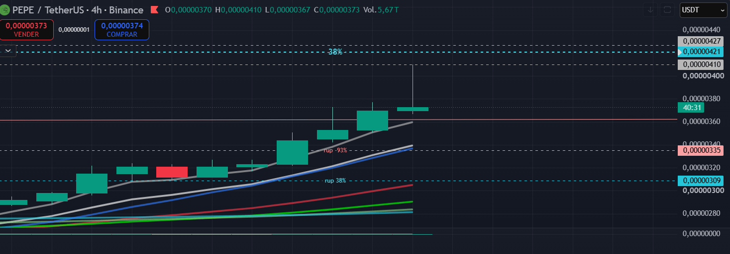Screen dimensions: 730x254
Task: Click the 0,00000380 price scale value
Action: tap(701, 98)
